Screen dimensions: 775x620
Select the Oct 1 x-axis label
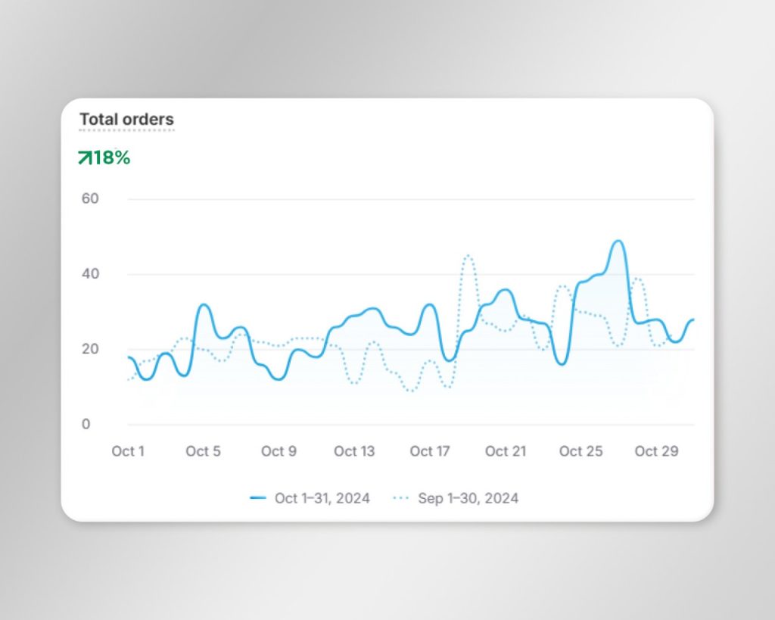pyautogui.click(x=128, y=451)
